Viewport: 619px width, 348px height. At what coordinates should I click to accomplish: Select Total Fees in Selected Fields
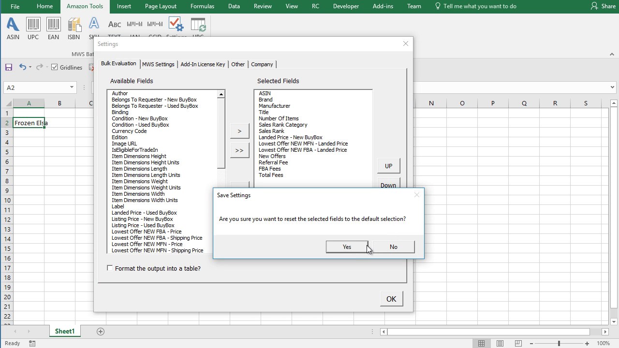[271, 175]
